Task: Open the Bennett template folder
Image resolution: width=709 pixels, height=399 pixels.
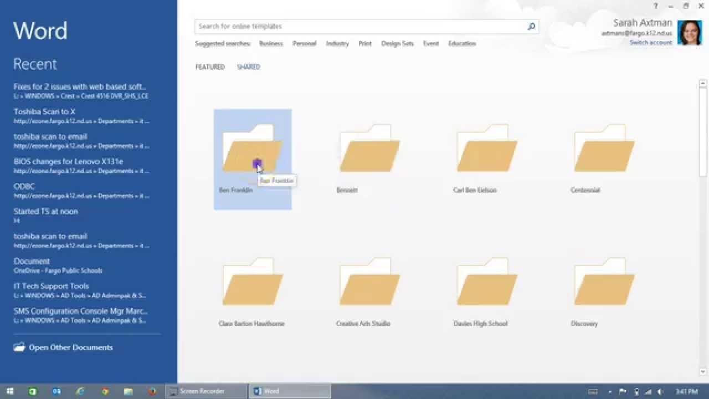Action: [x=370, y=159]
